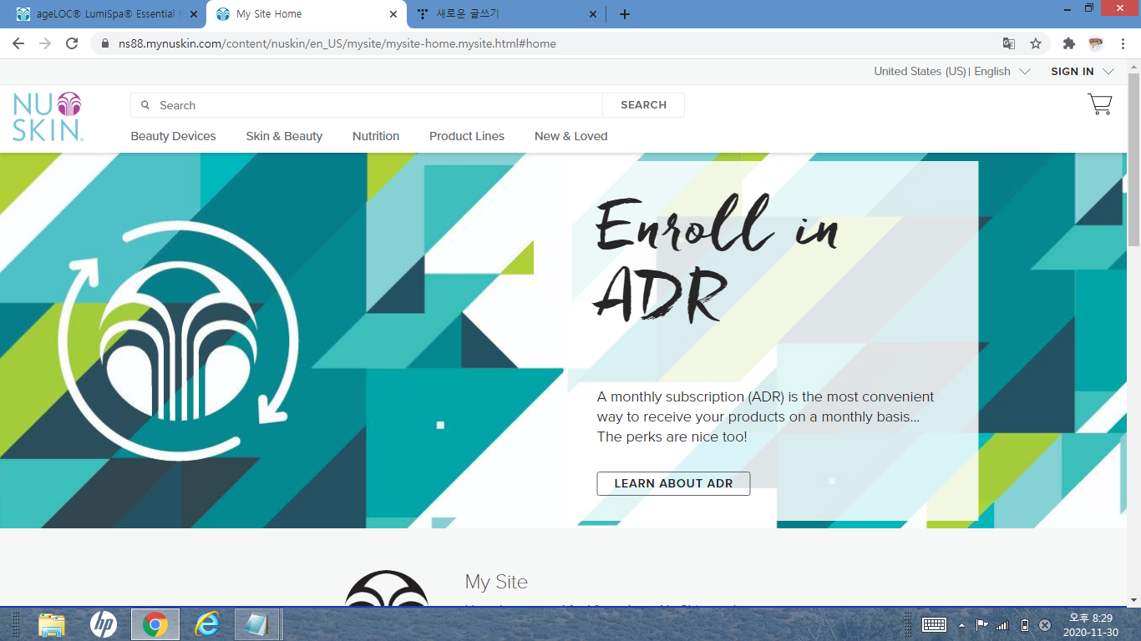The width and height of the screenshot is (1141, 641).
Task: Bookmark this page with the star
Action: coord(1036,43)
